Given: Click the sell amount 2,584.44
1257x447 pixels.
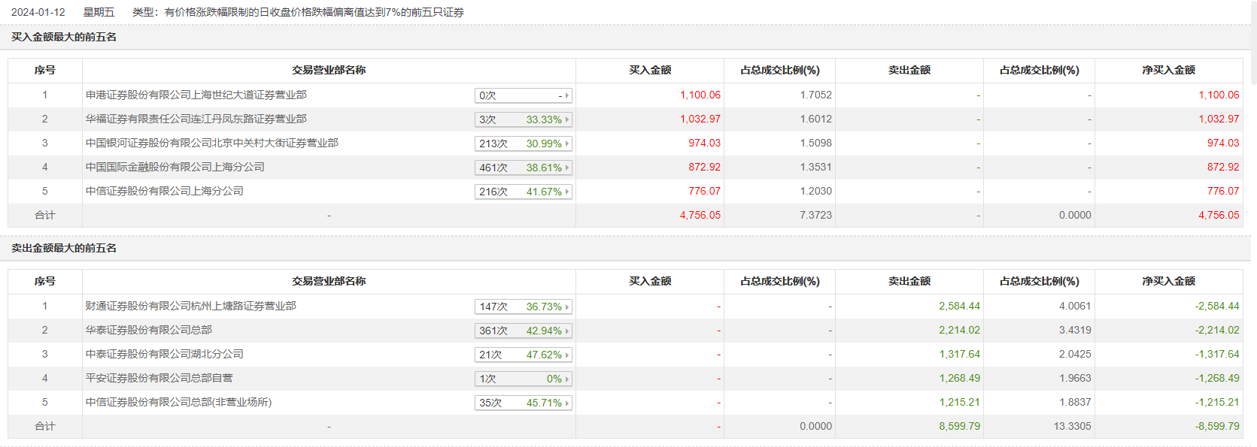Looking at the screenshot, I should (959, 306).
